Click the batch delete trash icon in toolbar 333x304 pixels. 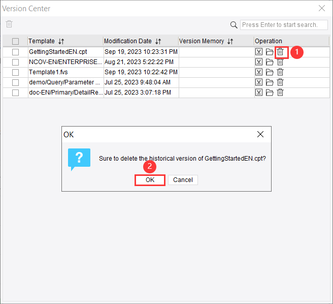[x=9, y=24]
